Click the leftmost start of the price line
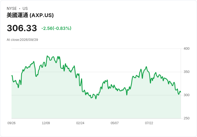197x137 pixels. pos(12,76)
